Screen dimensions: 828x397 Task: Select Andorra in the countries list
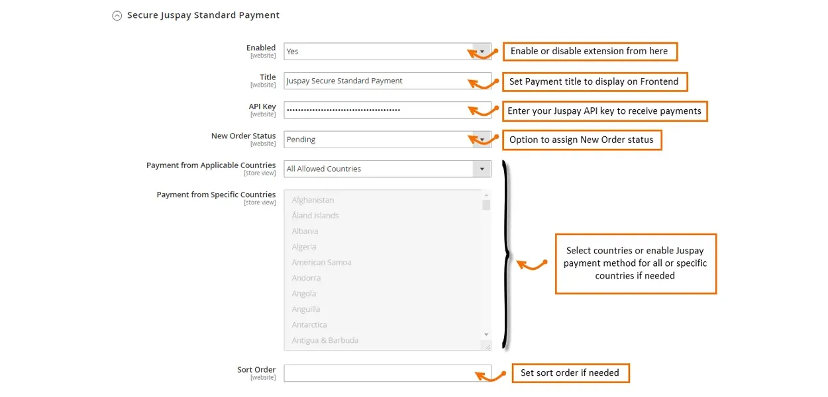coord(306,278)
